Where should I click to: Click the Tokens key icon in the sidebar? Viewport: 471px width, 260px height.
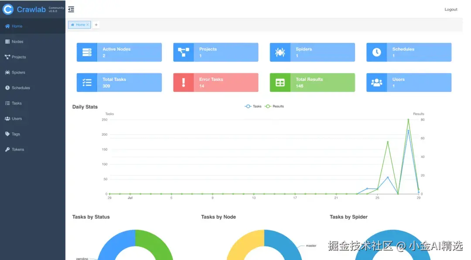7,150
